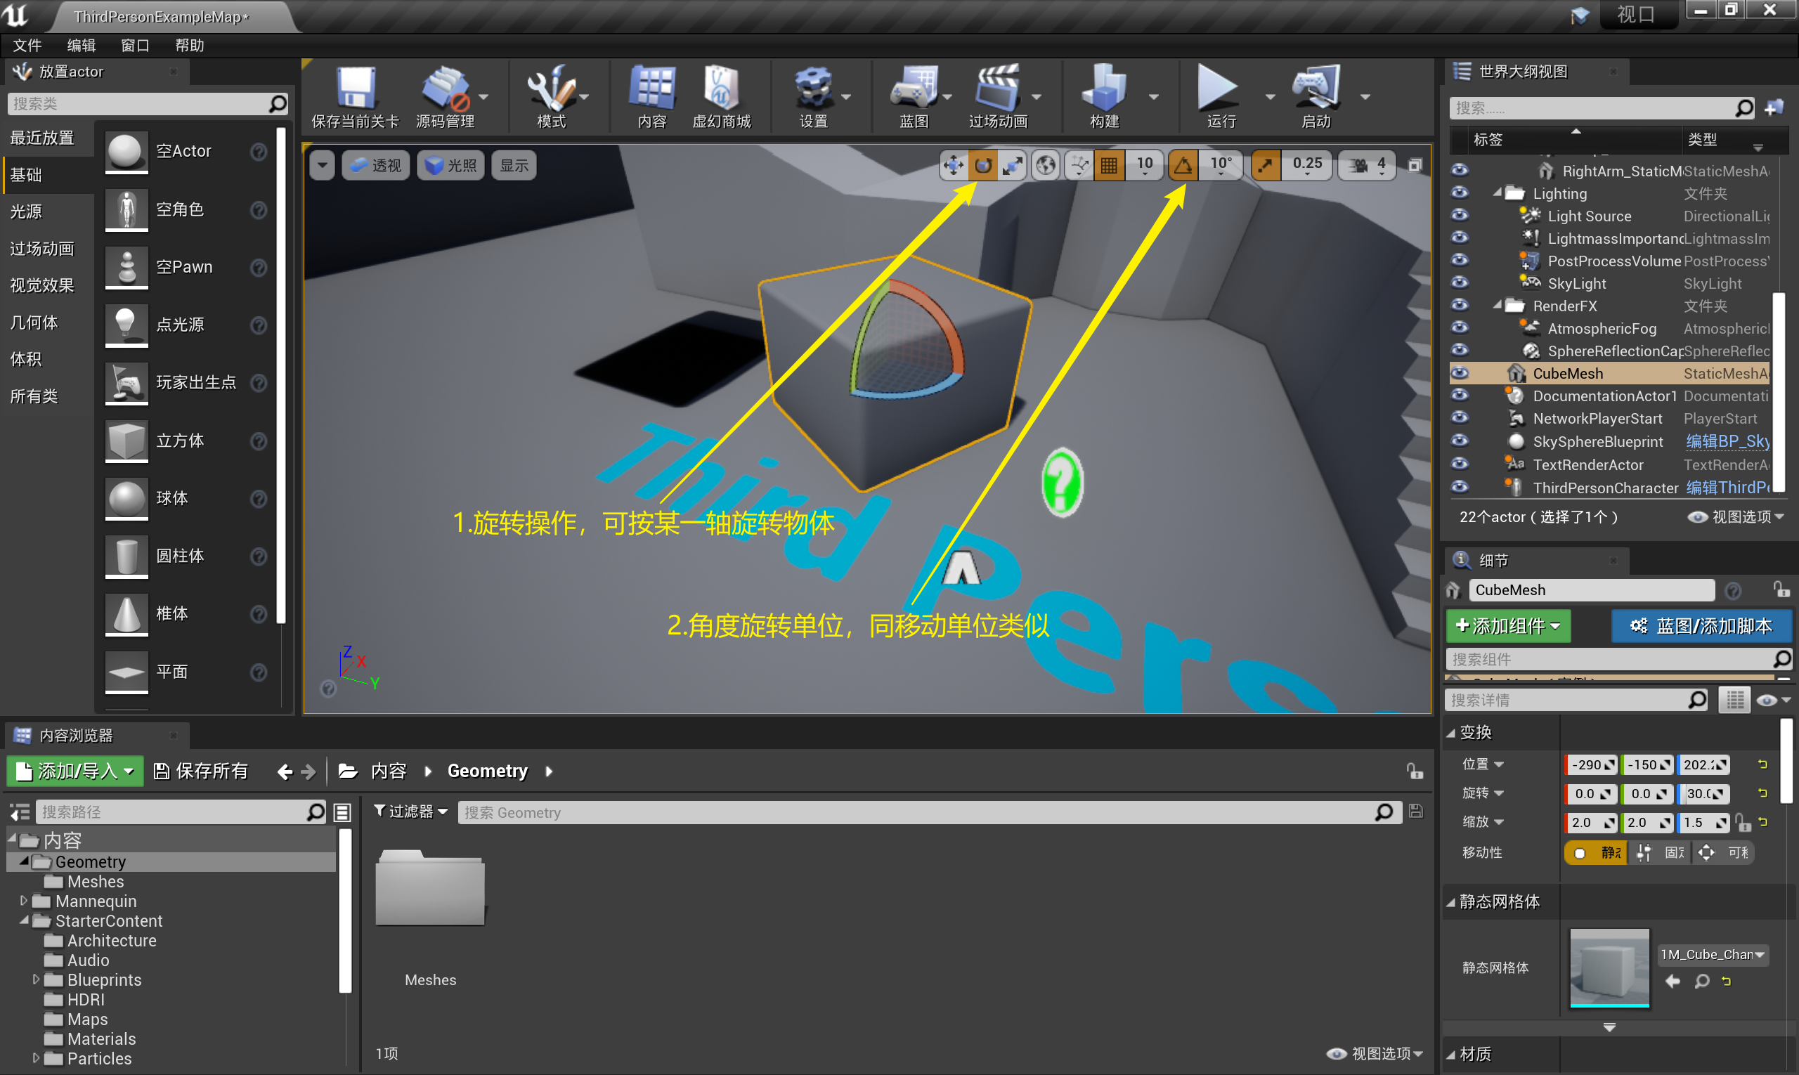Image resolution: width=1799 pixels, height=1075 pixels.
Task: Click the 保存所有 save all button
Action: 202,771
